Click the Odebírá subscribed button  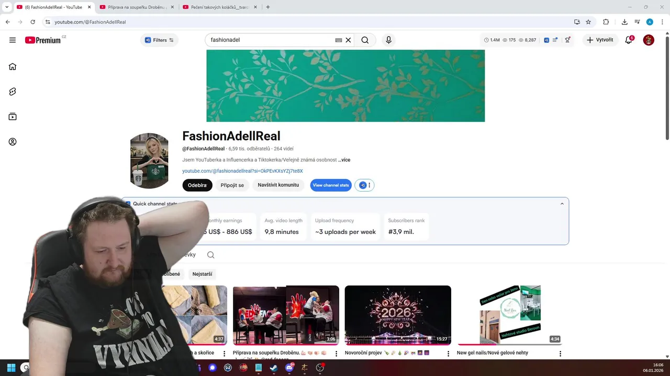(x=197, y=185)
